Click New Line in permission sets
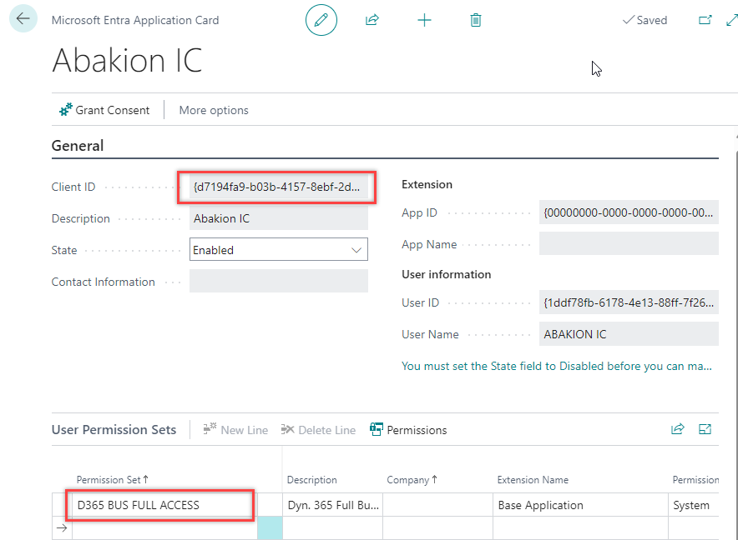This screenshot has height=540, width=738. coord(235,429)
